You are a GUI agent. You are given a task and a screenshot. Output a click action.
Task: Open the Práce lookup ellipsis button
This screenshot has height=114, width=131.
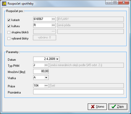pos(46,86)
